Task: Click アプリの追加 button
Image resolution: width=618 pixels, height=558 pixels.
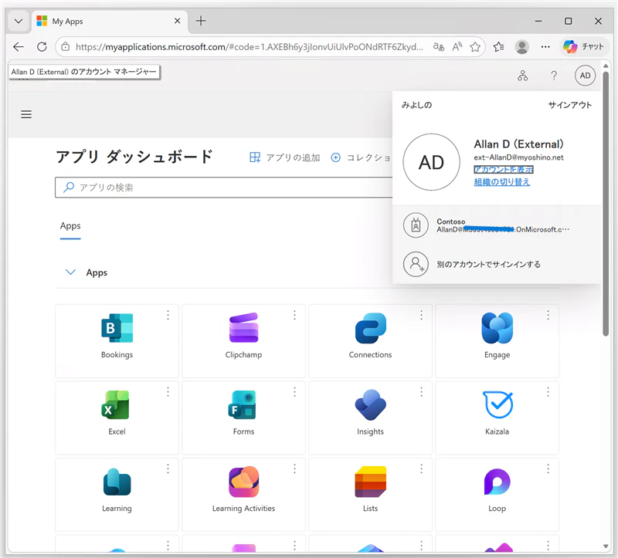Action: point(284,157)
